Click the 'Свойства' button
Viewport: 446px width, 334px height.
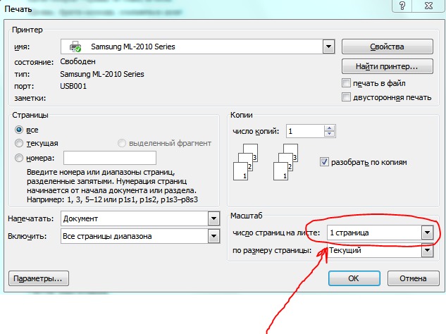coord(387,47)
